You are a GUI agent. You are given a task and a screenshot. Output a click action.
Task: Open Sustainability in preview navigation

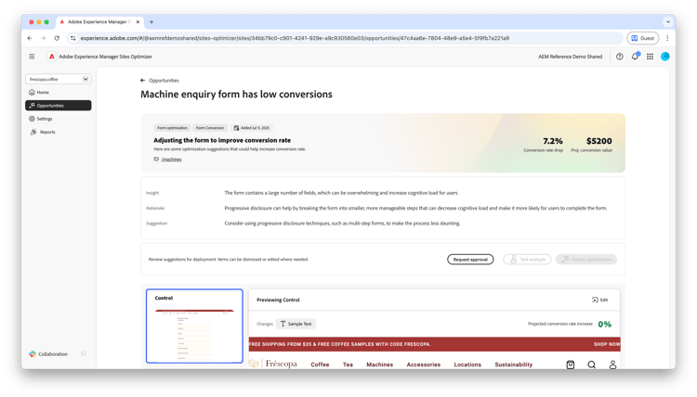tap(513, 365)
